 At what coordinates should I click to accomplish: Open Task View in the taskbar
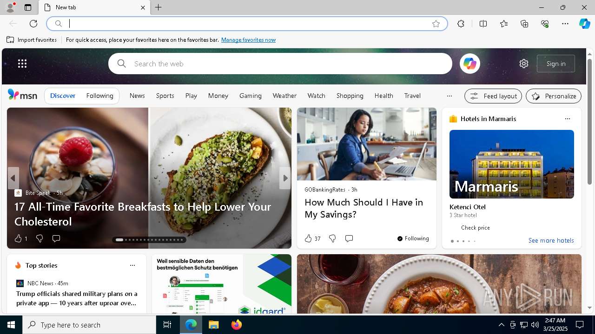coord(167,325)
